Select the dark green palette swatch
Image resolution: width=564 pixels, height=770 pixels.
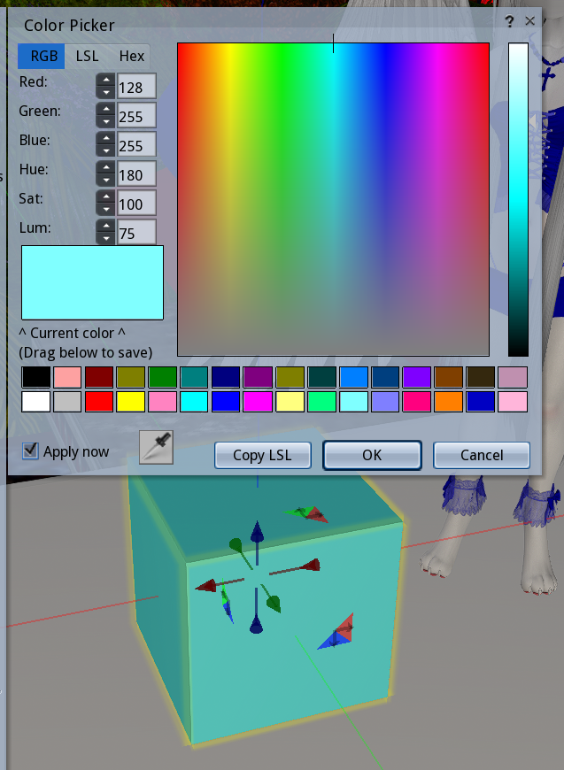(x=163, y=377)
